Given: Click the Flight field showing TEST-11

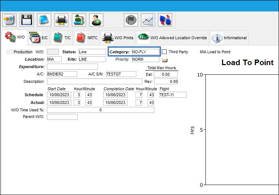Looking at the screenshot, I should coord(173,95).
